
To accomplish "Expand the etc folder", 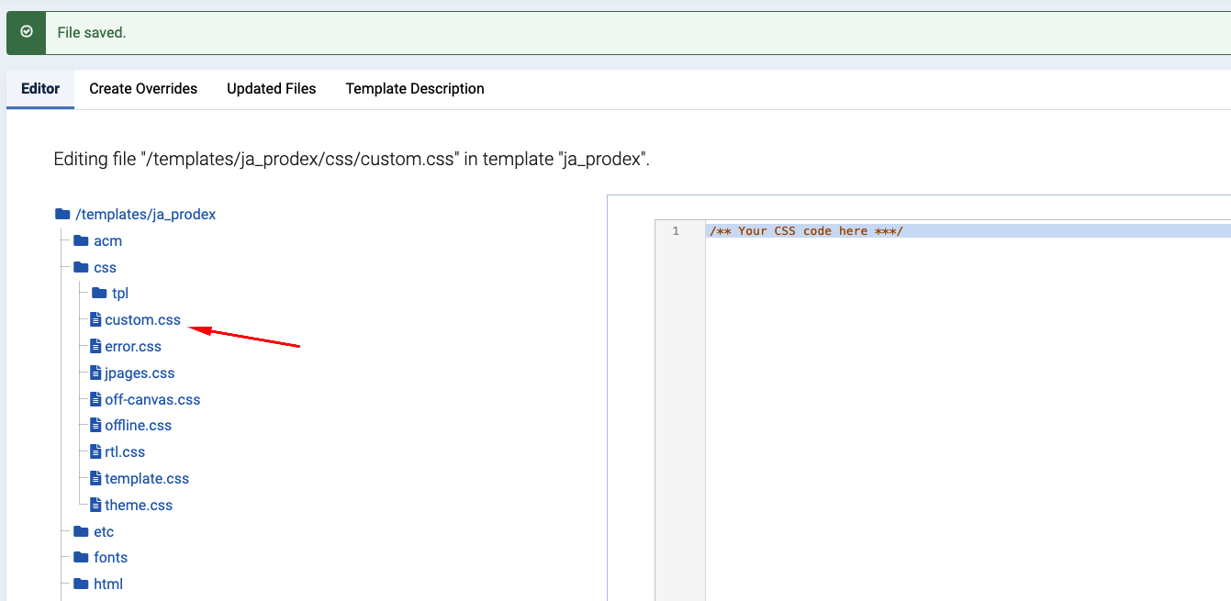I will 104,532.
